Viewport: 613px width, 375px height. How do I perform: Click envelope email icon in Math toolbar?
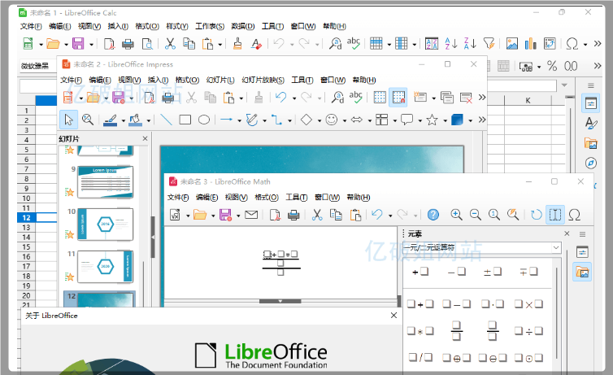251,214
